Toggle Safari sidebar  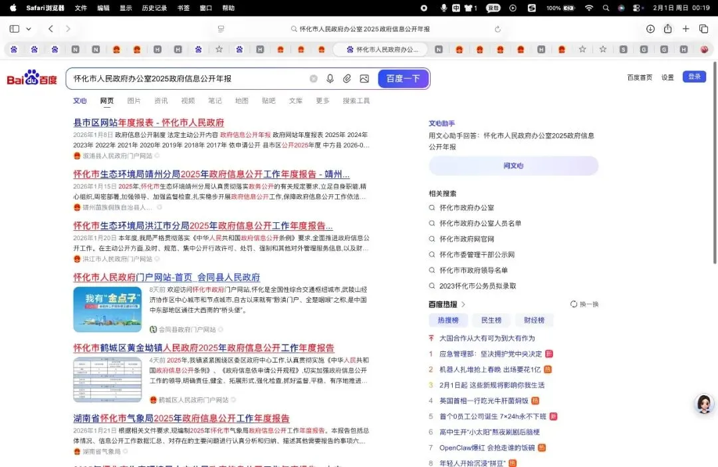[14, 29]
